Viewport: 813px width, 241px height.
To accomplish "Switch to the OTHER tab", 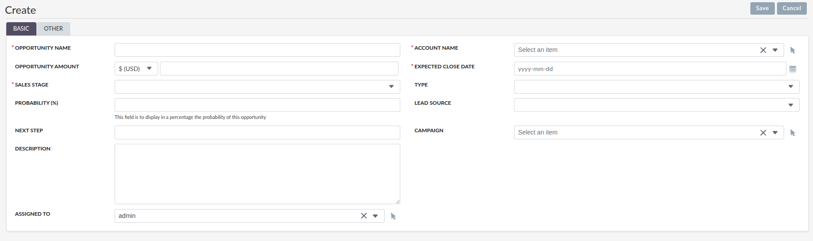I will click(53, 28).
